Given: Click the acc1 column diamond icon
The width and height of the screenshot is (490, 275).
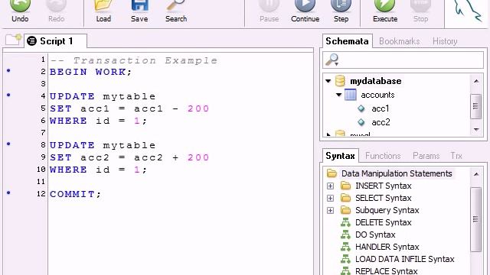Looking at the screenshot, I should (361, 108).
